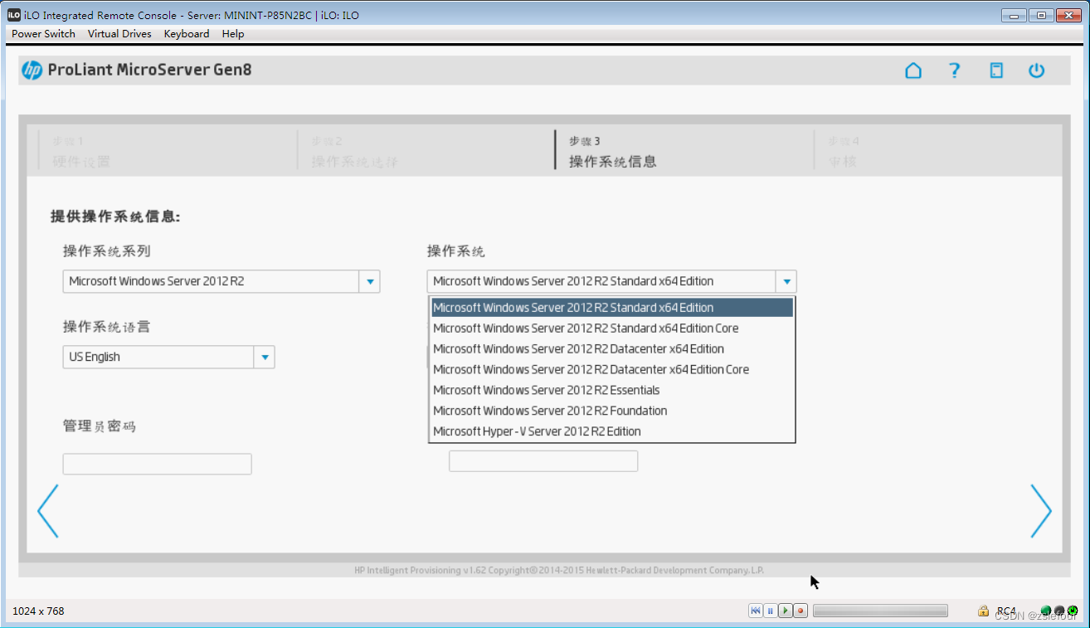Click the dark middle status LED in the status bar
1090x628 pixels.
[1059, 611]
